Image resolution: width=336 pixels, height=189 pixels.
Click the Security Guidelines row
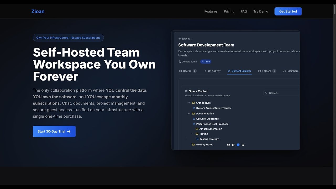pyautogui.click(x=206, y=119)
